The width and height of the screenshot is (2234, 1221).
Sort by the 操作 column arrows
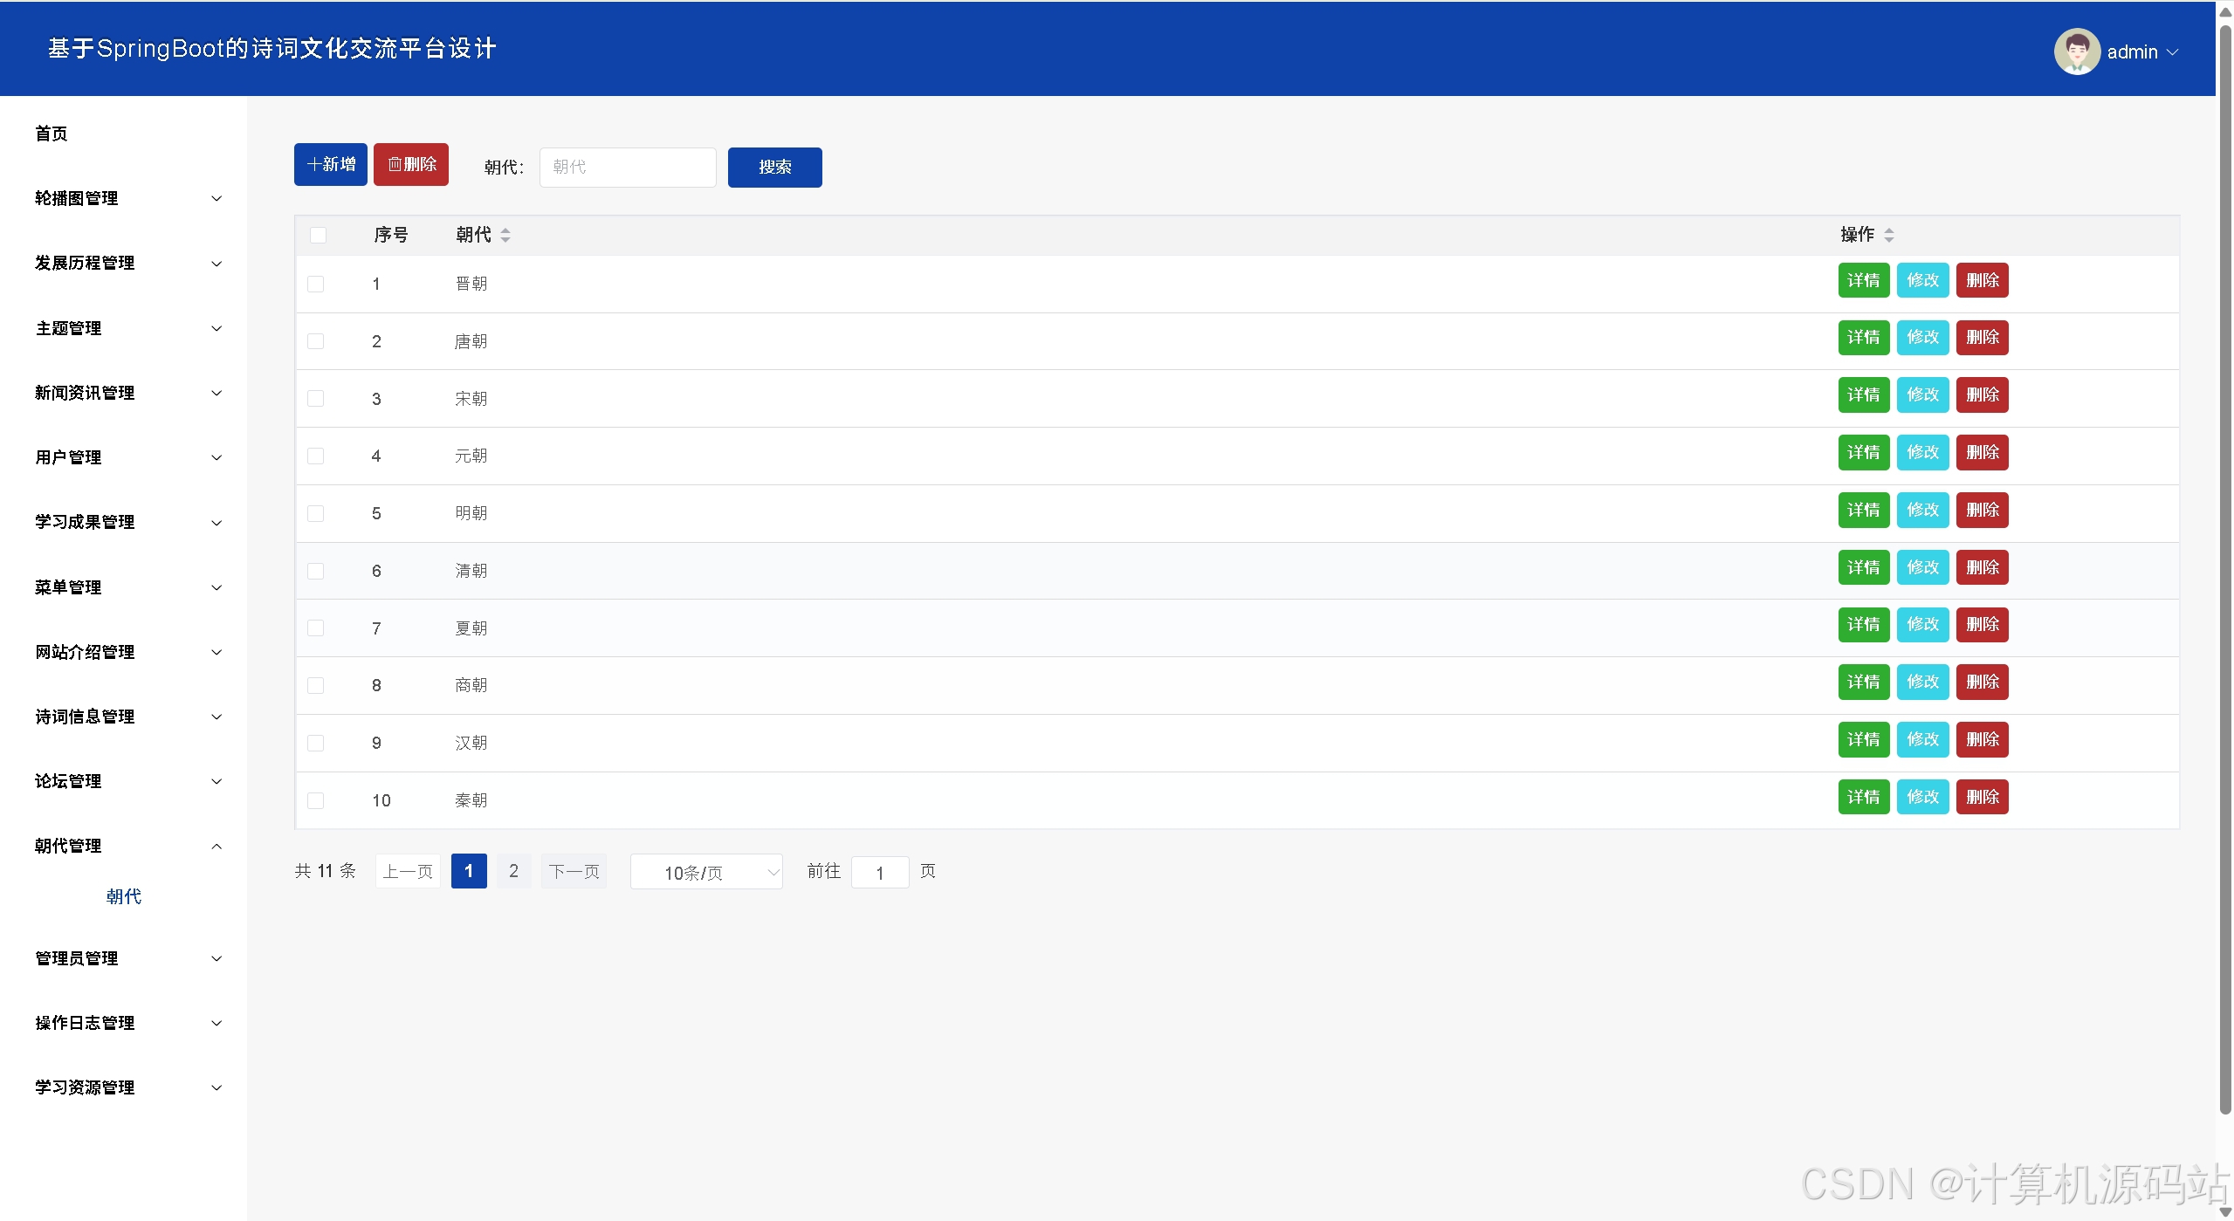(x=1888, y=235)
